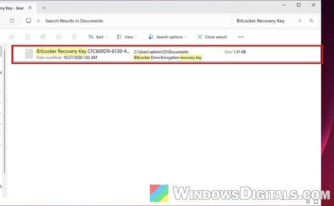Viewport: 334px width, 206px height.
Task: Maximize the File Explorer window
Action: coord(299,5)
